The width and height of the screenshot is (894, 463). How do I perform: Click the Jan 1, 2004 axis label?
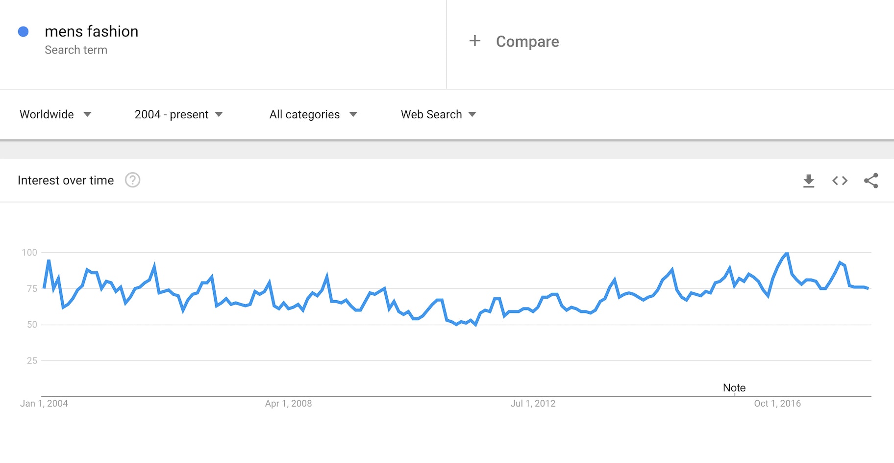[44, 404]
